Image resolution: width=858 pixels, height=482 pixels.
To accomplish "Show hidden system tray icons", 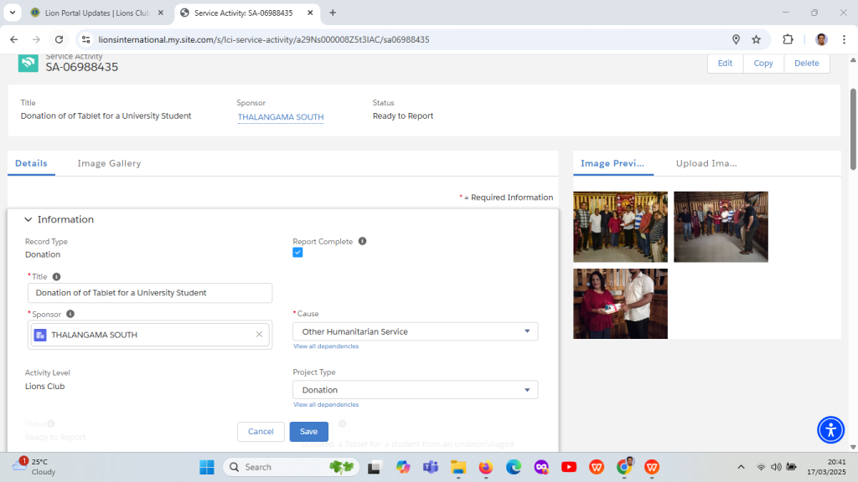I will coord(741,467).
